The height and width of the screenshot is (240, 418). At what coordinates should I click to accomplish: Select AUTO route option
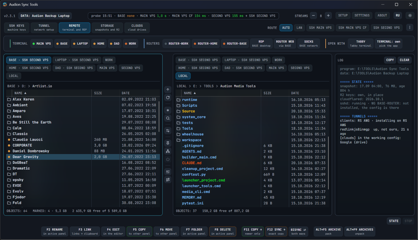286,28
